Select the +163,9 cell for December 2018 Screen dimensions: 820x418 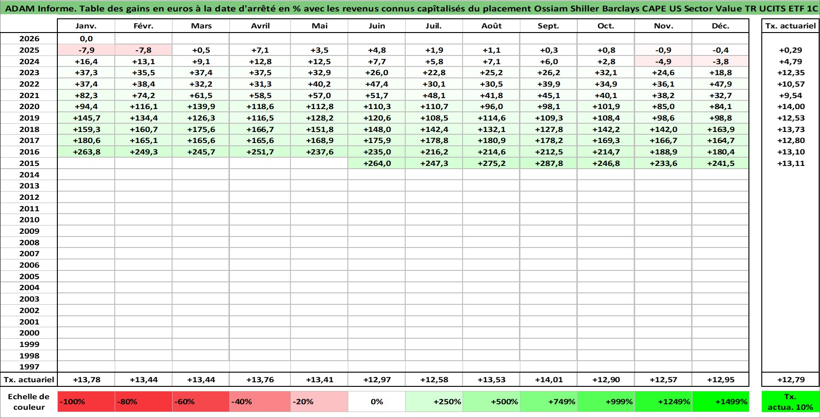pyautogui.click(x=720, y=129)
